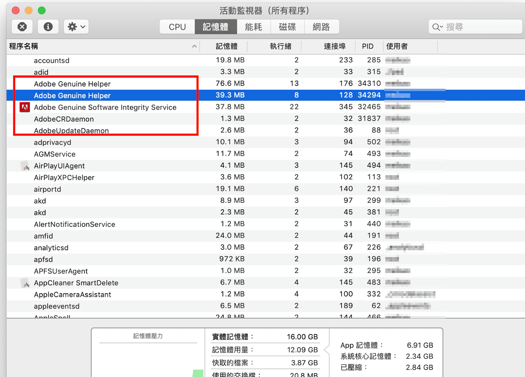Click the 記憶體壓力 graph label
The image size is (525, 377).
(148, 336)
